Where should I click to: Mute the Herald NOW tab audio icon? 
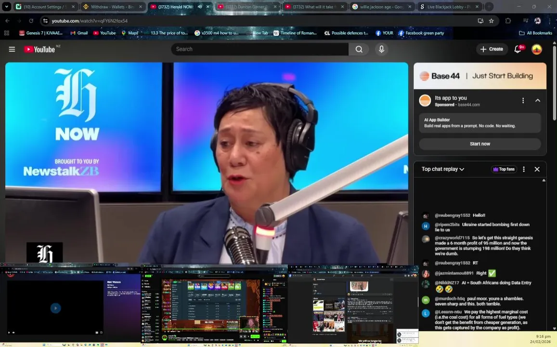click(200, 7)
